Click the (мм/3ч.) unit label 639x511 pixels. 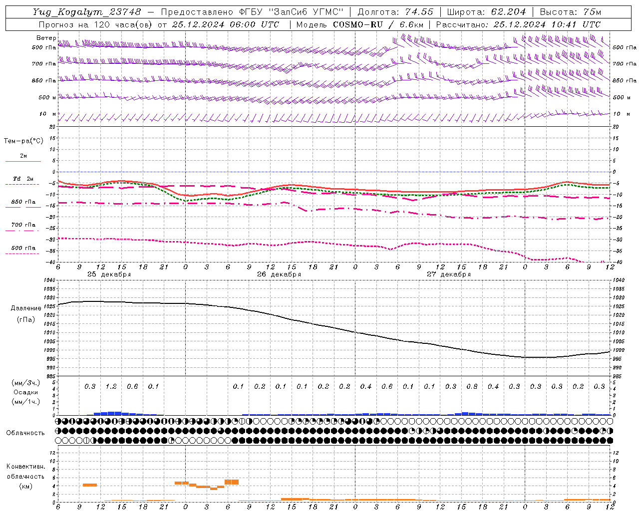click(x=26, y=383)
